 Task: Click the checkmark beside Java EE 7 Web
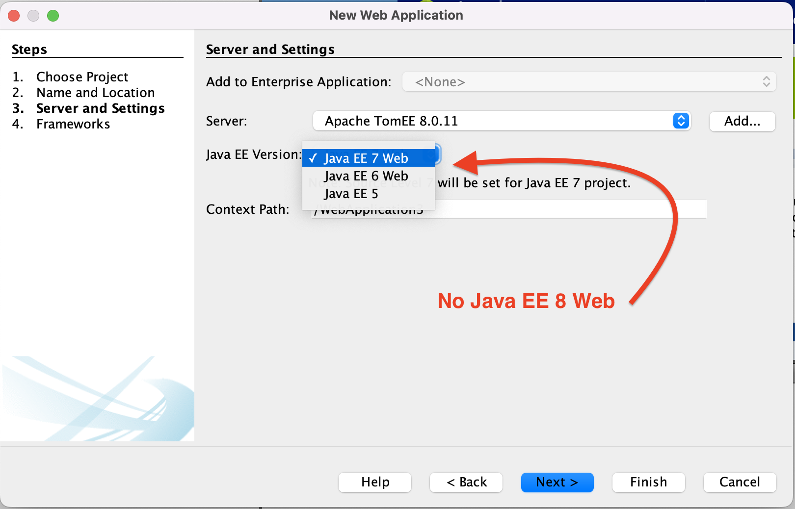tap(313, 158)
